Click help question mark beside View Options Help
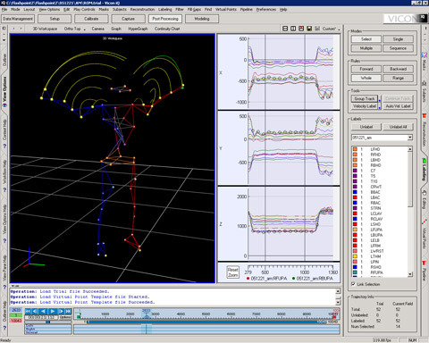The image size is (429, 343). (x=4, y=240)
